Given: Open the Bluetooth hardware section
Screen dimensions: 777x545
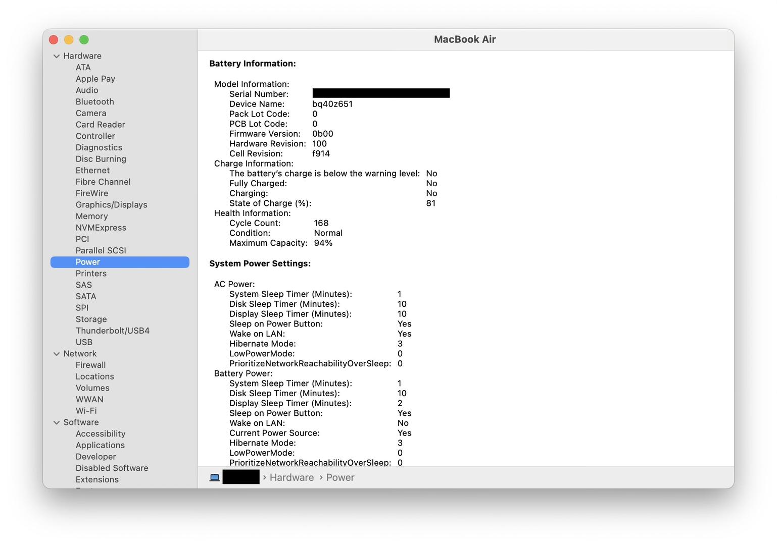Looking at the screenshot, I should (94, 101).
